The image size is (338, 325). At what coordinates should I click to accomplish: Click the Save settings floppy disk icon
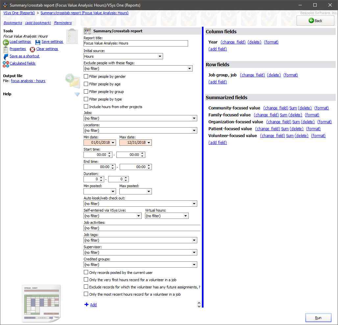38,42
